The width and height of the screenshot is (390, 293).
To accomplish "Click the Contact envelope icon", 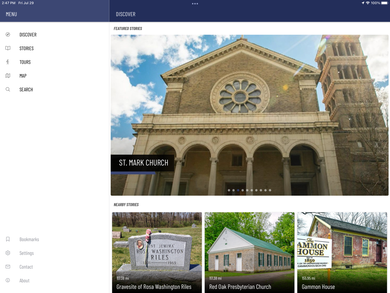I will (8, 266).
